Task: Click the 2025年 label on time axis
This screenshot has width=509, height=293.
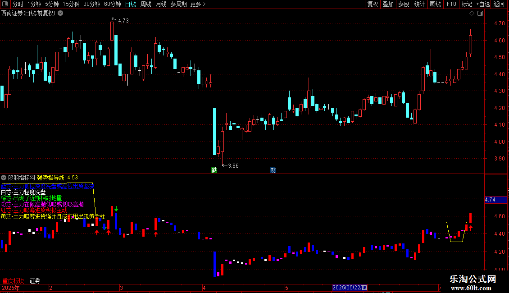Action: point(11,288)
